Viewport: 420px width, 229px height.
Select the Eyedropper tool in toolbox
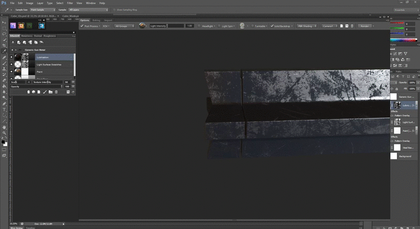click(4, 51)
